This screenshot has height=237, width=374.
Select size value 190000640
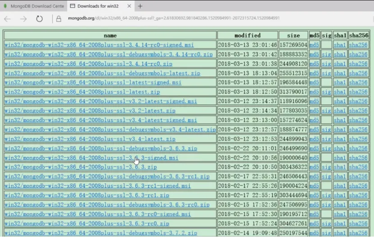click(x=293, y=158)
